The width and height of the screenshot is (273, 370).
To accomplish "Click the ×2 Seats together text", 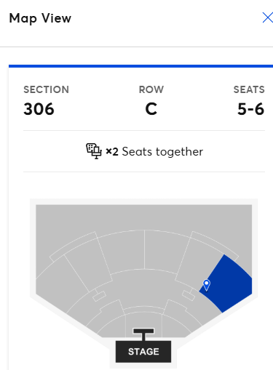I will click(154, 152).
